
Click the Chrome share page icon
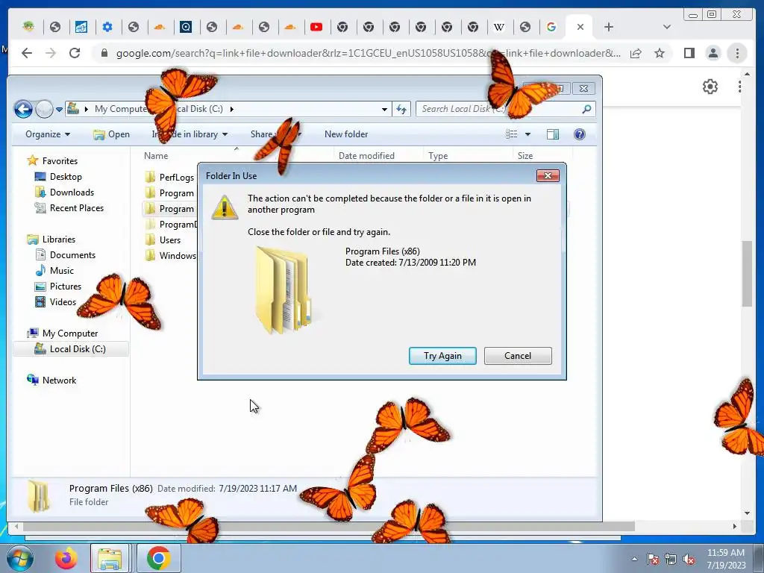coord(636,53)
